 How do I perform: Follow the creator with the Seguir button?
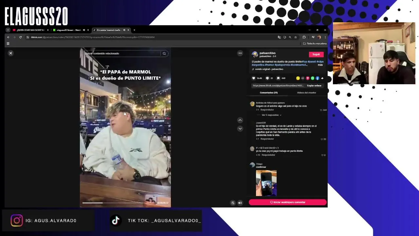pyautogui.click(x=316, y=54)
